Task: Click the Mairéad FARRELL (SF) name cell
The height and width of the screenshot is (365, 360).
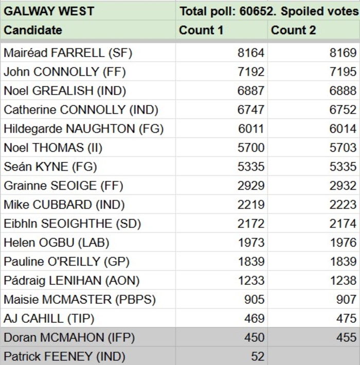Action: pos(87,52)
